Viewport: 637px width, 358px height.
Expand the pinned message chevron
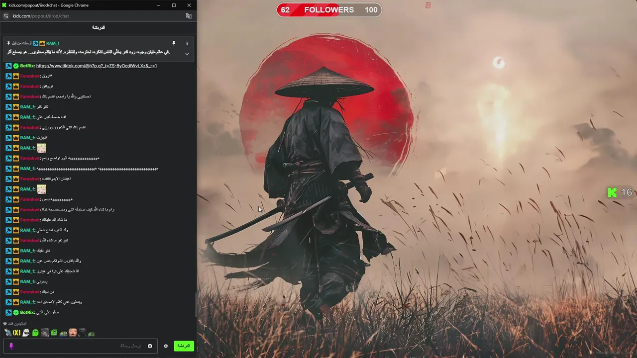coord(187,54)
